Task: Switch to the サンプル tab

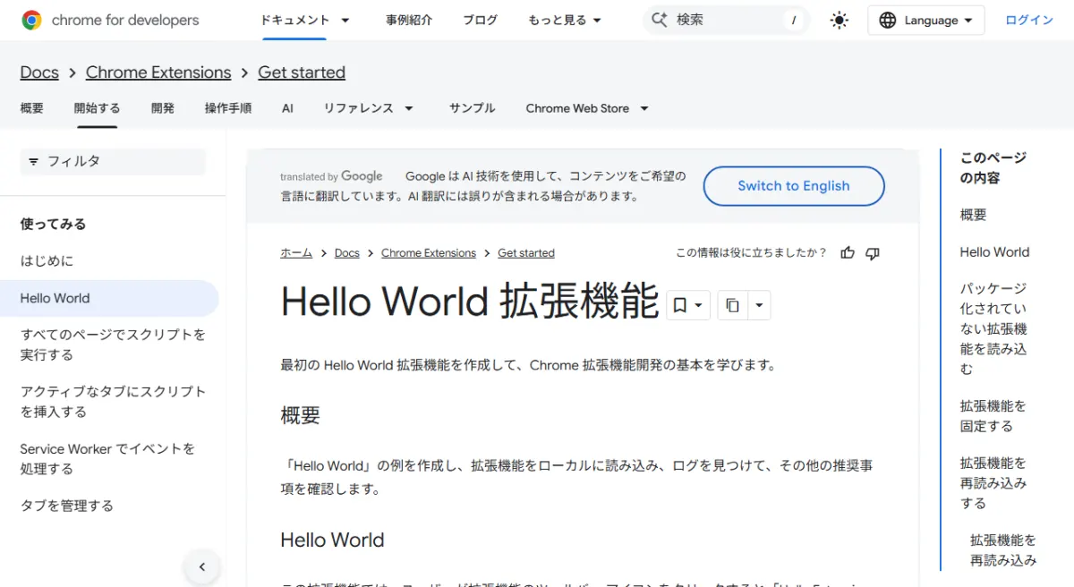Action: (472, 108)
